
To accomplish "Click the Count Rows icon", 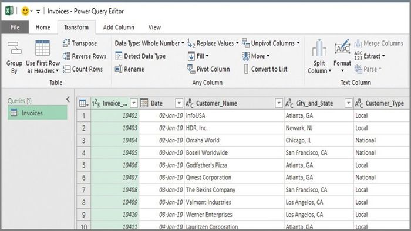I will 66,69.
